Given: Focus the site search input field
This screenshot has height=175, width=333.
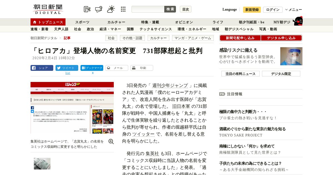Looking at the screenshot, I should coord(148,9).
